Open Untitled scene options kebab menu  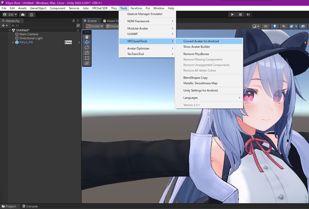pos(78,30)
